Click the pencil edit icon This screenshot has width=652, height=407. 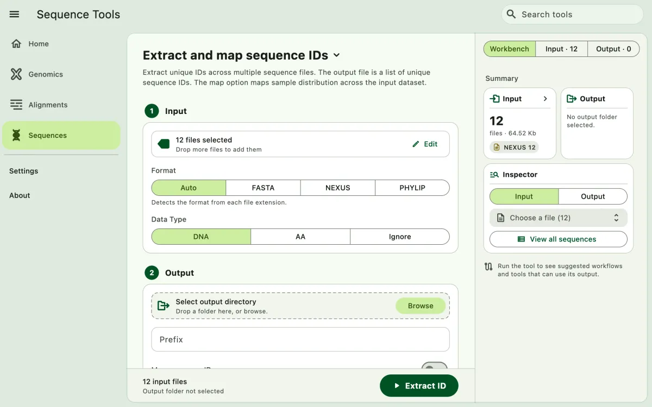click(416, 144)
